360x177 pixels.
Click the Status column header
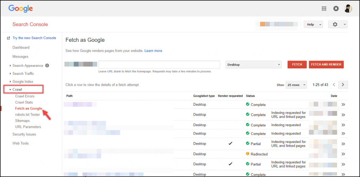tap(250, 96)
